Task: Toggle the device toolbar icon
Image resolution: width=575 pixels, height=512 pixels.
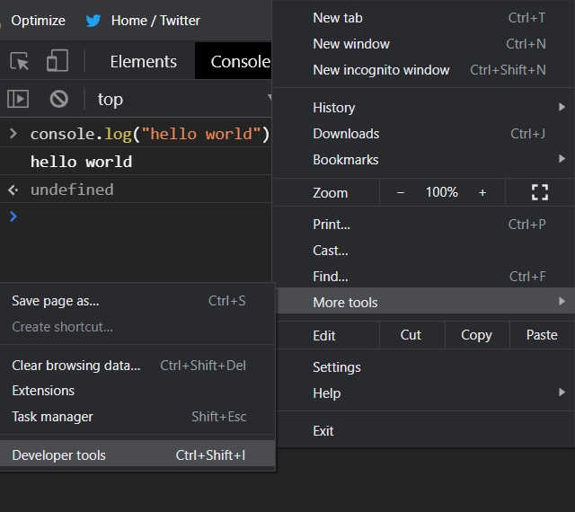Action: [57, 61]
